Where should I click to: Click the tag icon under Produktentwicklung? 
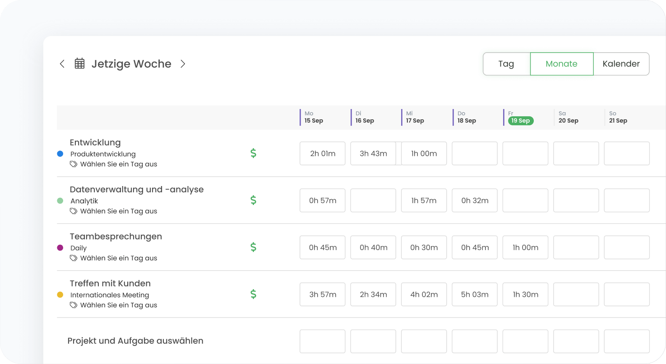74,164
